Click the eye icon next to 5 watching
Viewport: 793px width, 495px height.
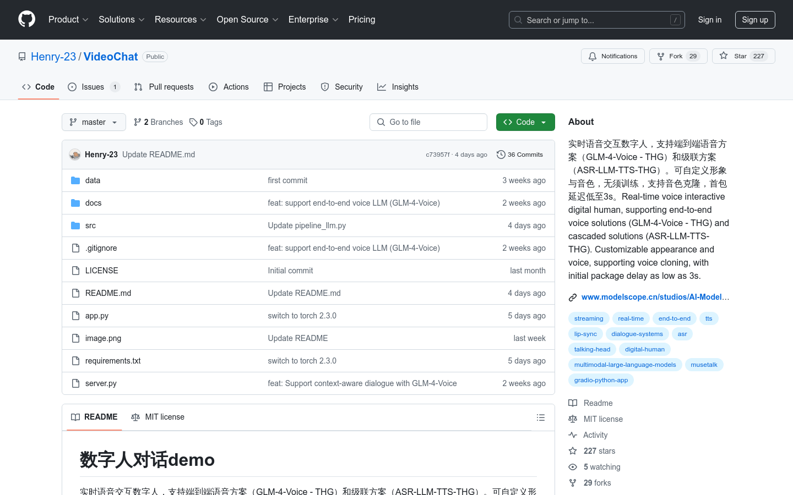tap(573, 467)
